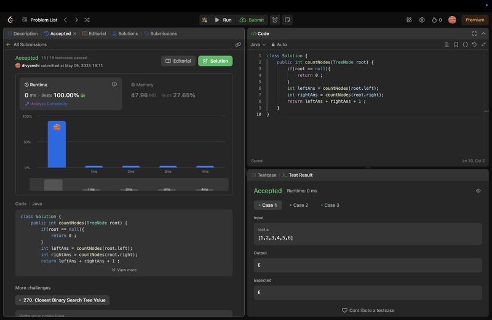Click the green Submit button
Viewport: 492px width, 320px height.
(x=252, y=20)
